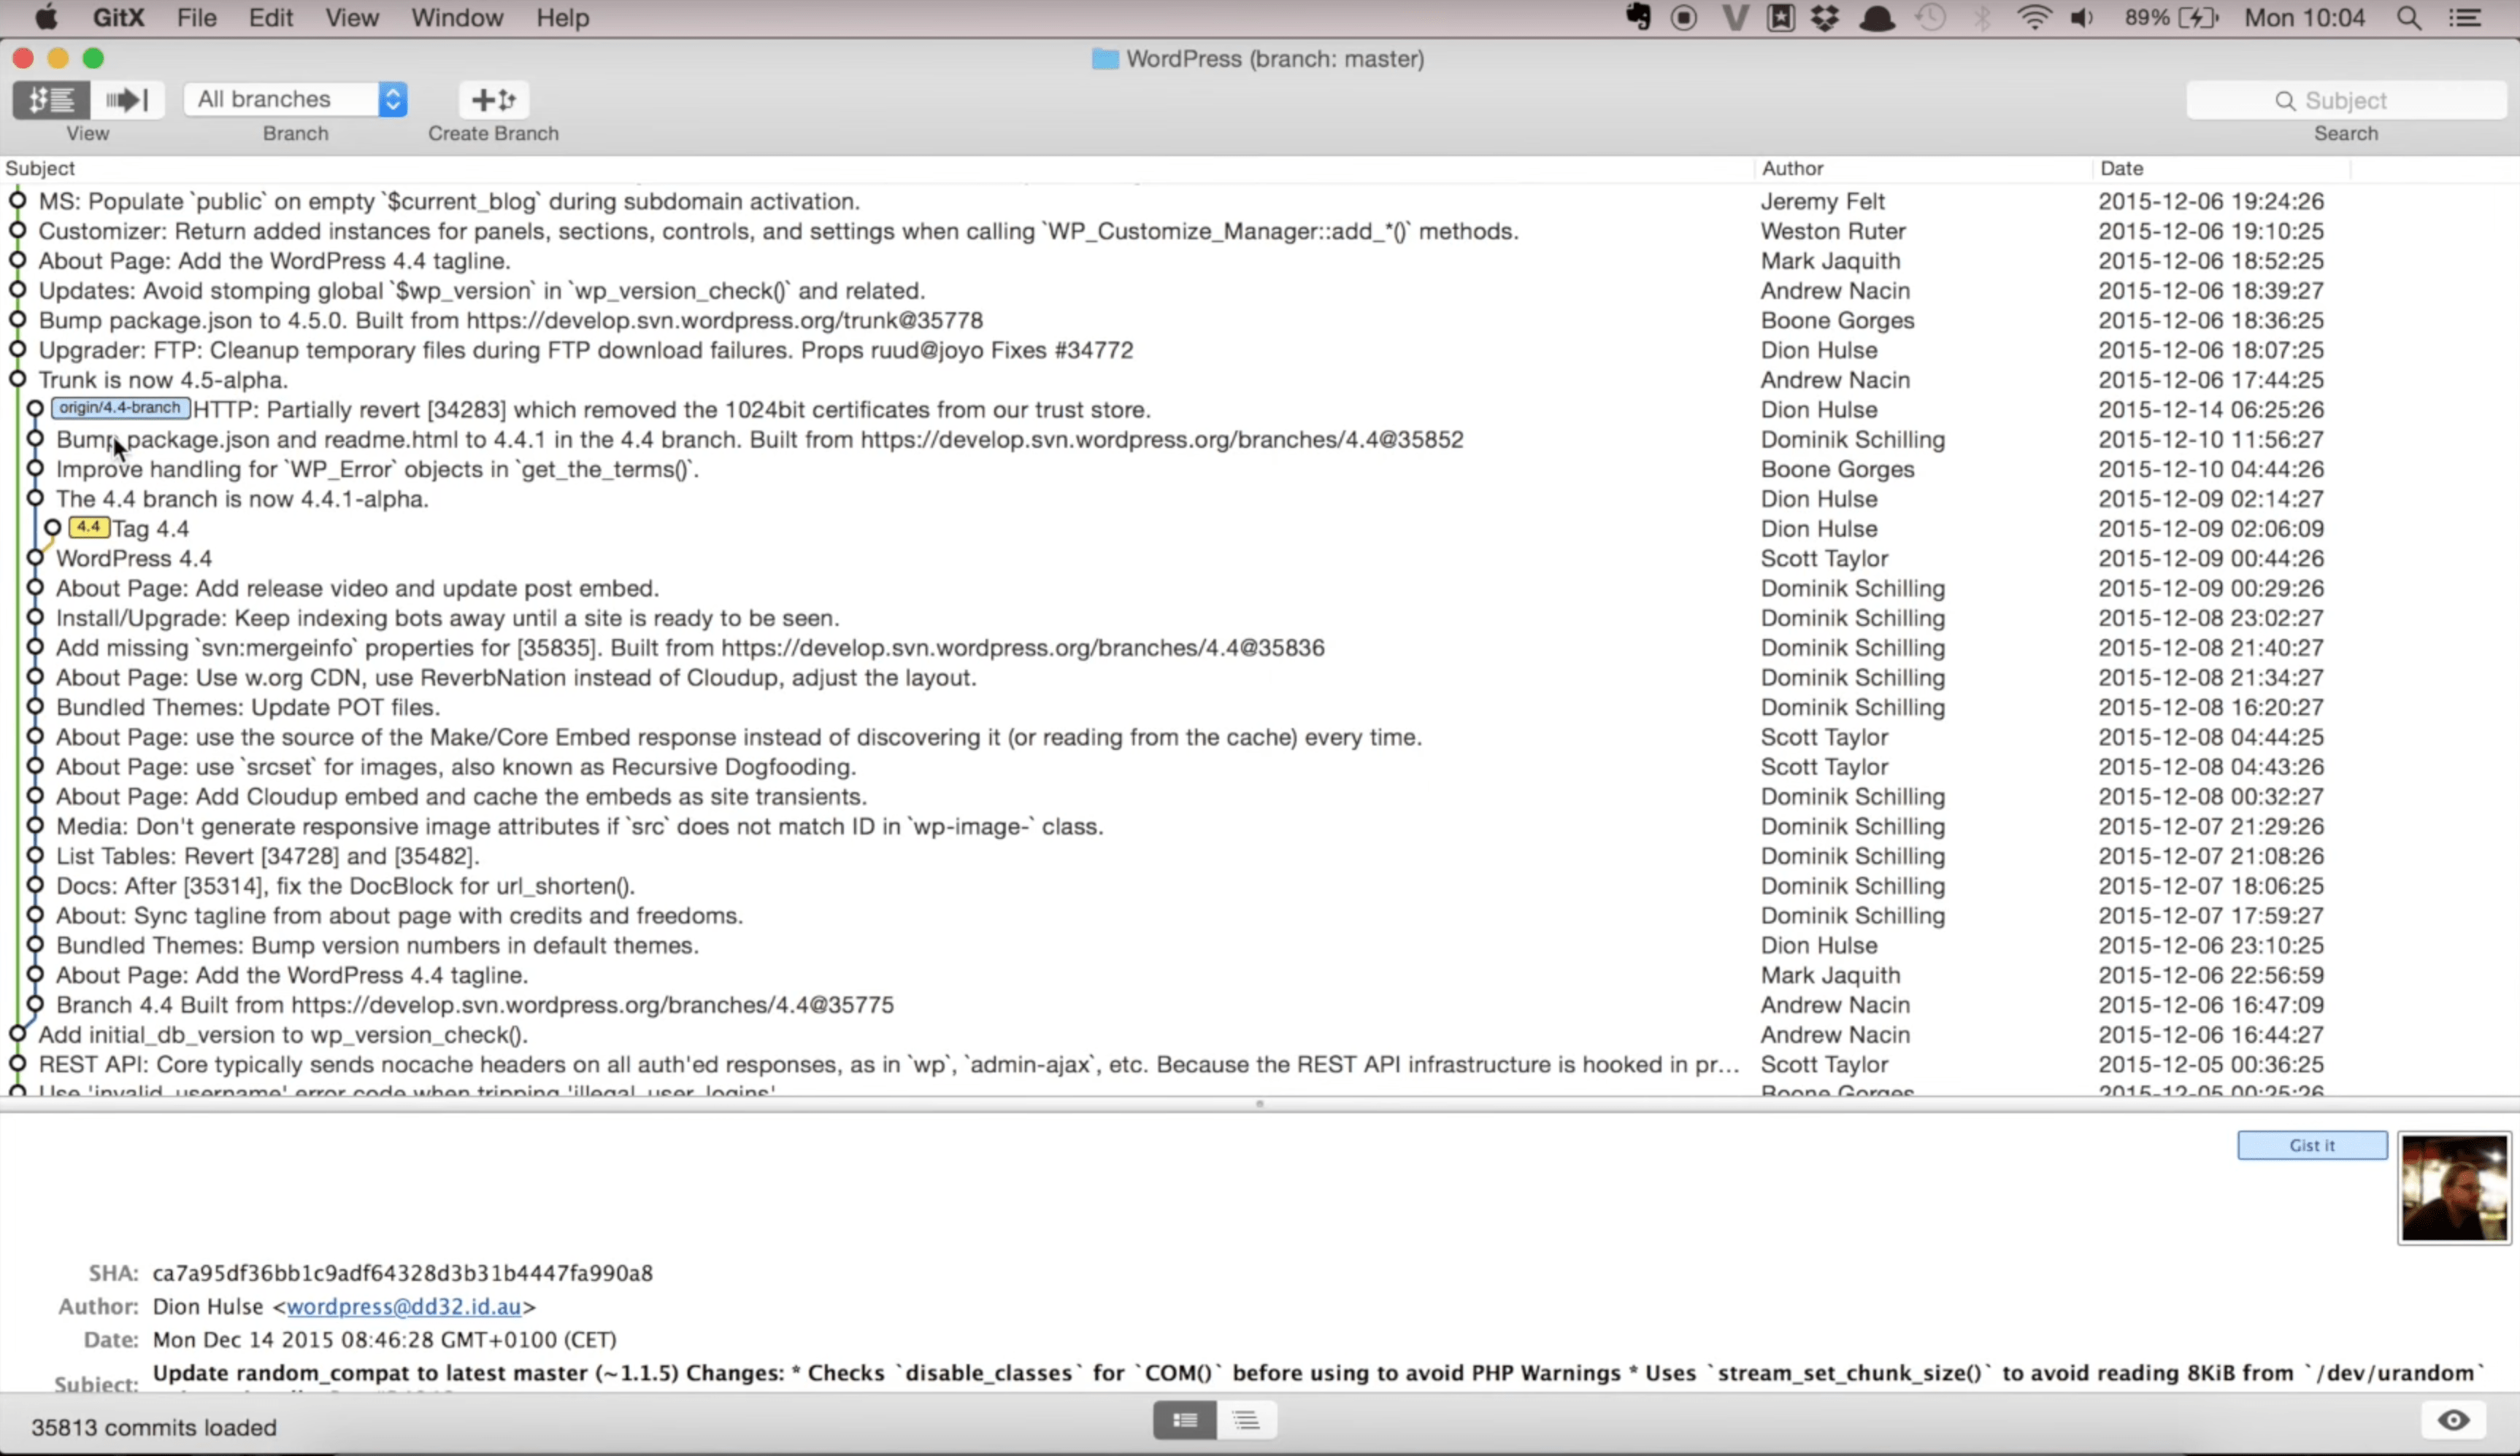The image size is (2520, 1456).
Task: Click the Create Branch icon
Action: (493, 100)
